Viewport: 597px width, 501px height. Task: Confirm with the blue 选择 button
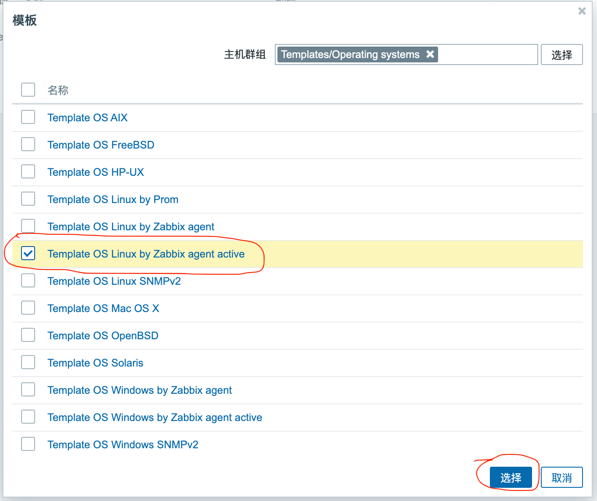click(511, 477)
